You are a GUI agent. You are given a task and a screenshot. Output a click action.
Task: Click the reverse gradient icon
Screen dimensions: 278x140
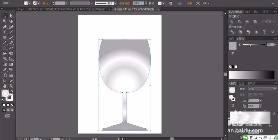click(232, 105)
